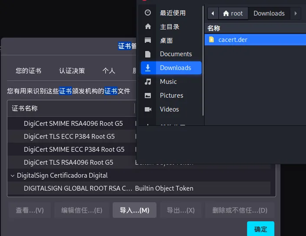The width and height of the screenshot is (306, 236).
Task: Click the Music note icon
Action: point(148,82)
